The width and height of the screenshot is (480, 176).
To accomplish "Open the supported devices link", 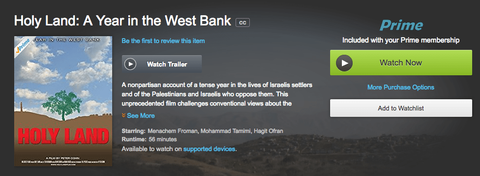I will tap(210, 149).
